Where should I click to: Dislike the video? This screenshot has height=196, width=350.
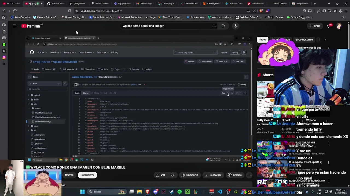(173, 175)
